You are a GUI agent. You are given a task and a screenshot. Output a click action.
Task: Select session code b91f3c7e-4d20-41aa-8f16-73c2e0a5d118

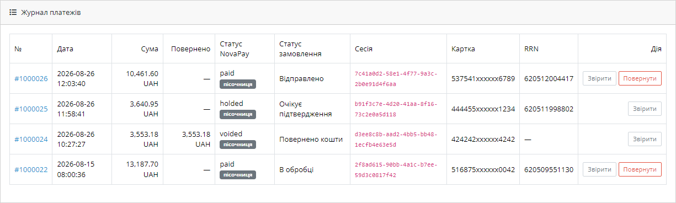point(396,109)
